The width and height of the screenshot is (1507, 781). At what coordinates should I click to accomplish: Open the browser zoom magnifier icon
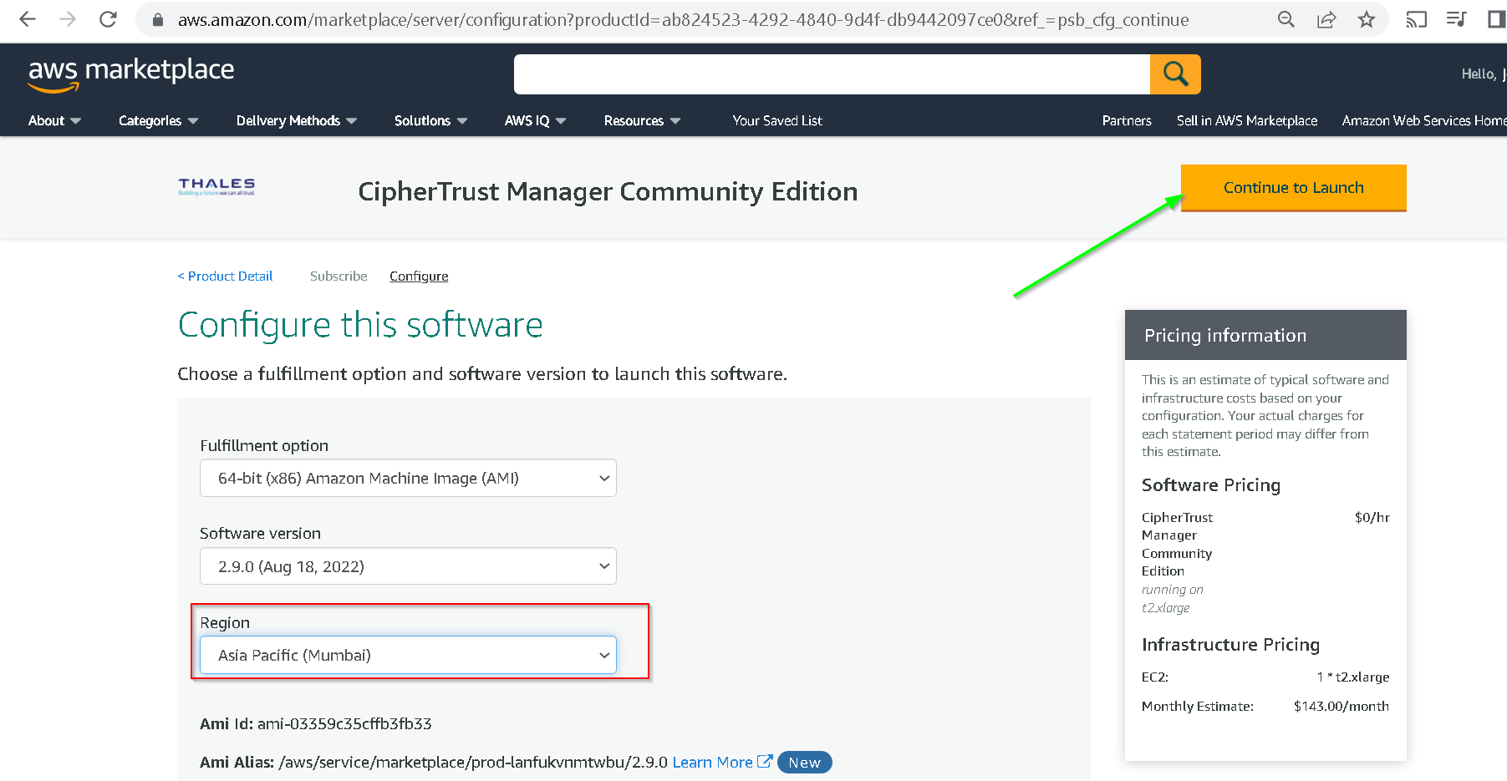coord(1286,19)
